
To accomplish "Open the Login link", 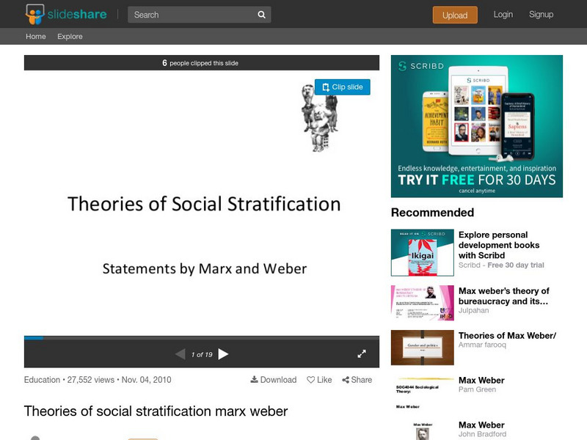I will tap(503, 13).
